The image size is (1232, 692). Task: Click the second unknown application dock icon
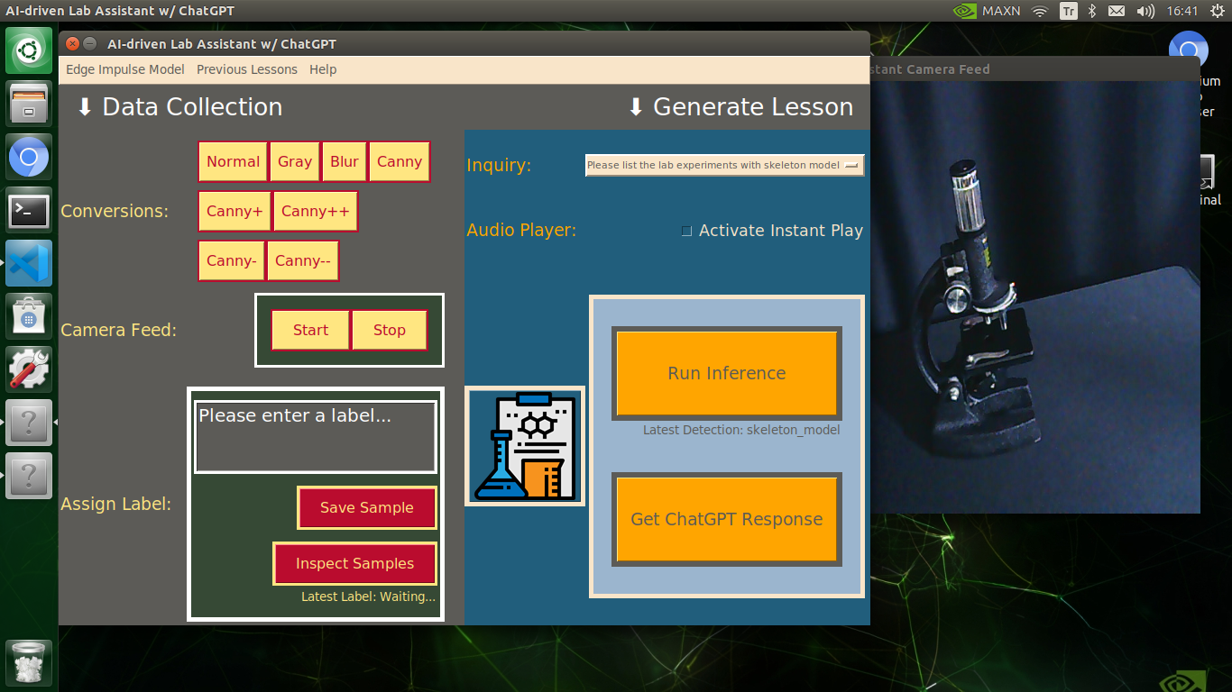[x=29, y=476]
